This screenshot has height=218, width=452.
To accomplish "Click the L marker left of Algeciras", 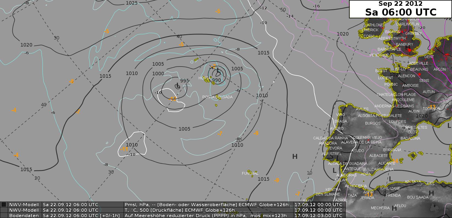I will (x=334, y=170).
